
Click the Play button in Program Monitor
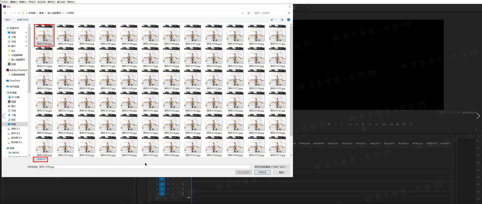(363, 124)
